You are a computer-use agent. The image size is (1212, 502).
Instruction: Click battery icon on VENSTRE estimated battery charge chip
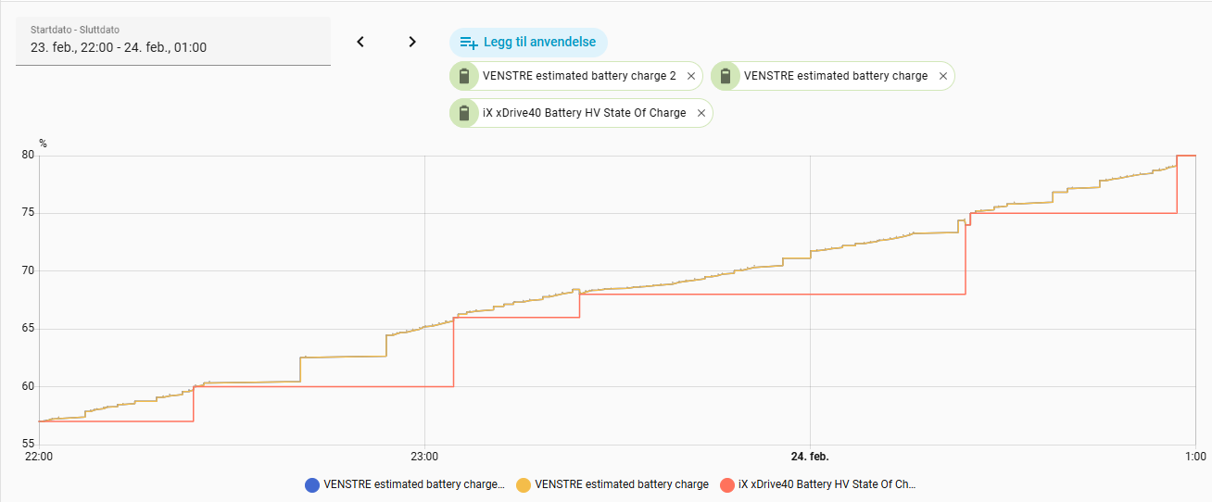pyautogui.click(x=726, y=76)
